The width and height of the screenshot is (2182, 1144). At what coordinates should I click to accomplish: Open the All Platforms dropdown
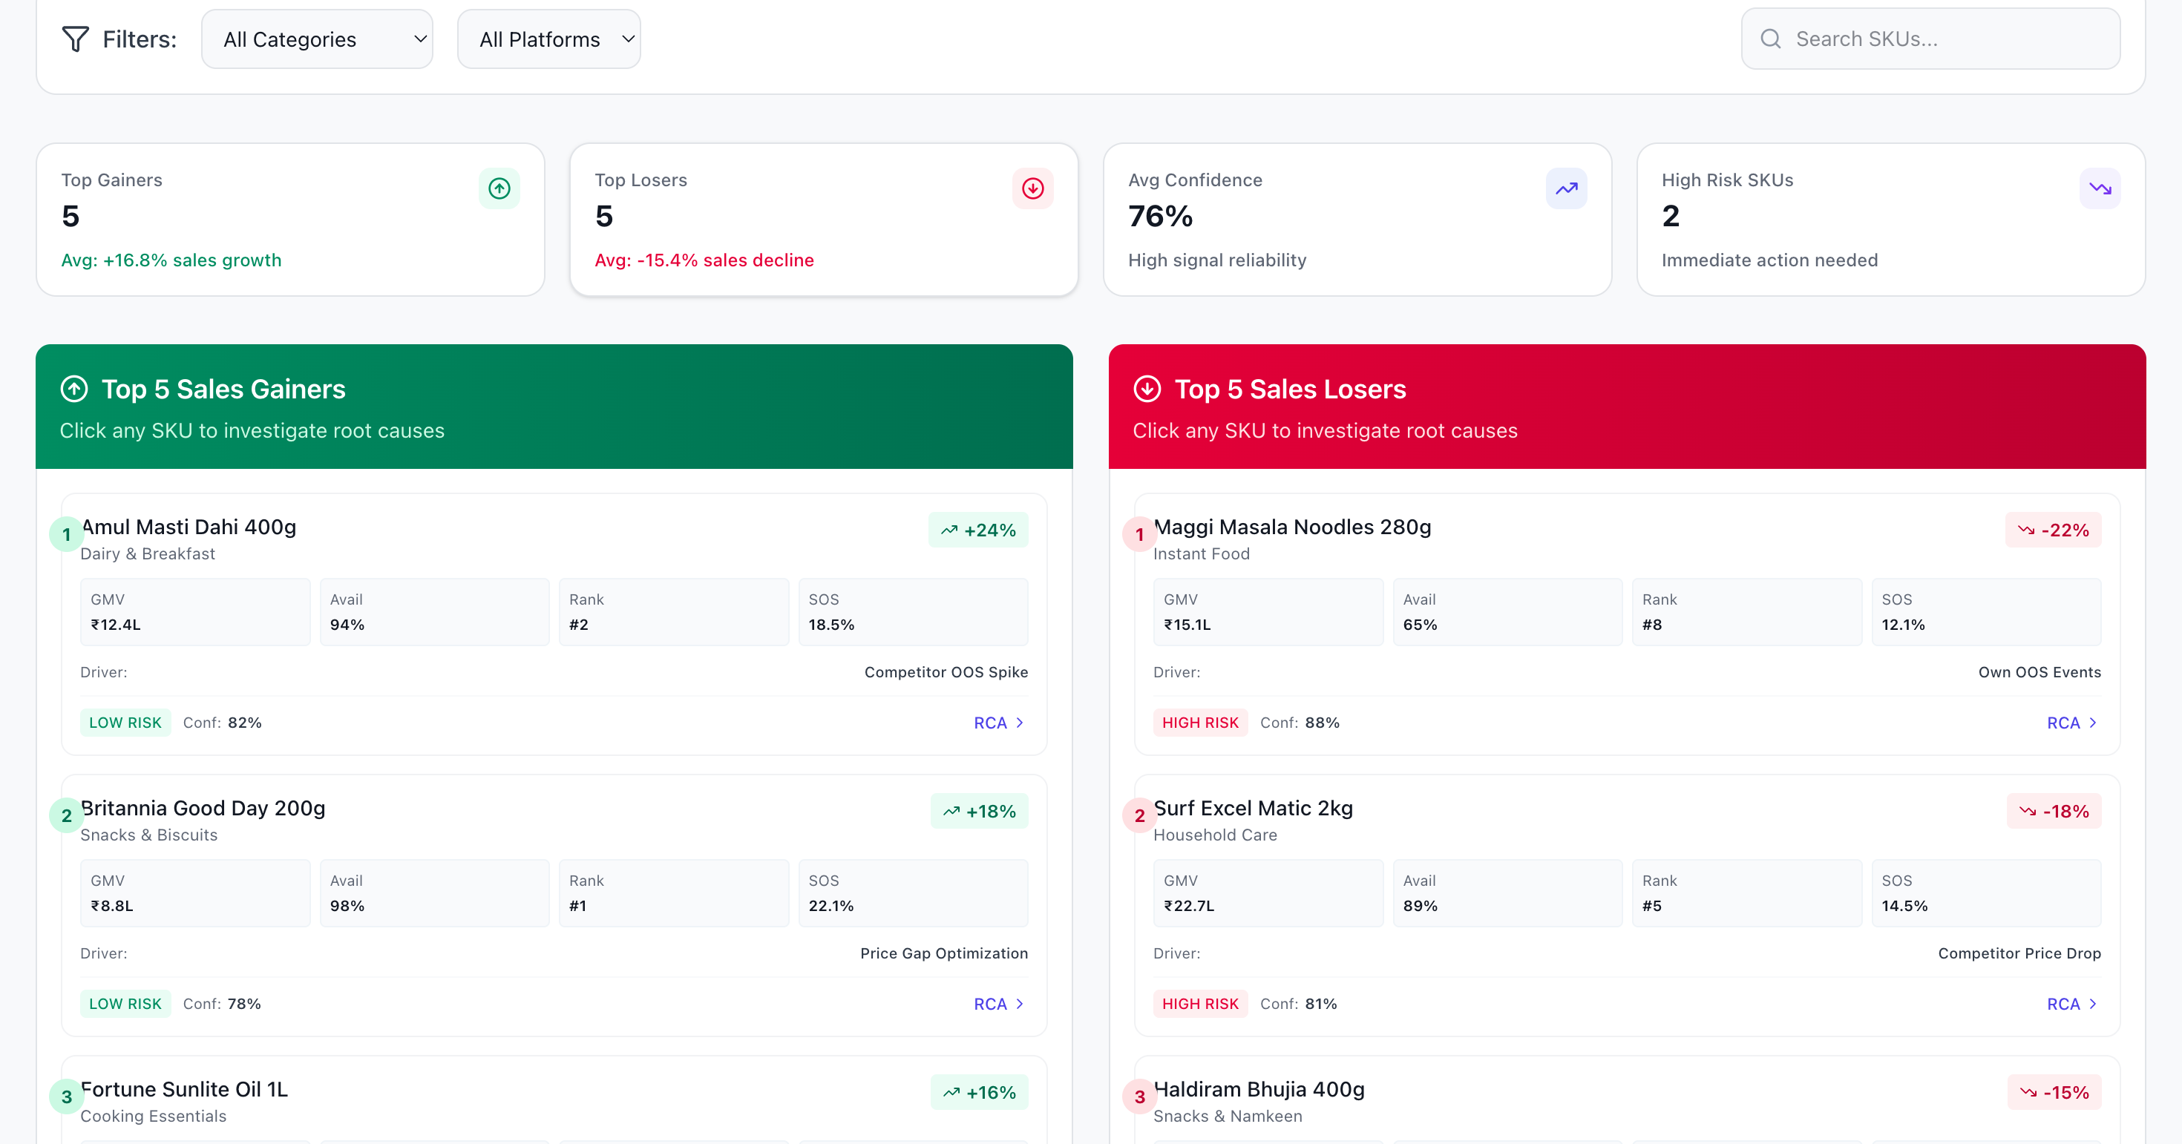tap(549, 39)
